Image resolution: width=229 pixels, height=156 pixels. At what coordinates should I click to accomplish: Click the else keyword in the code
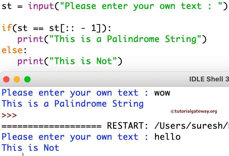click(x=11, y=50)
